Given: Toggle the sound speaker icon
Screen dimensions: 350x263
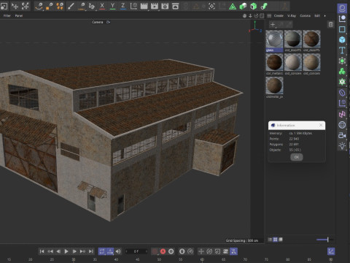Looking at the screenshot, I should coord(118,251).
